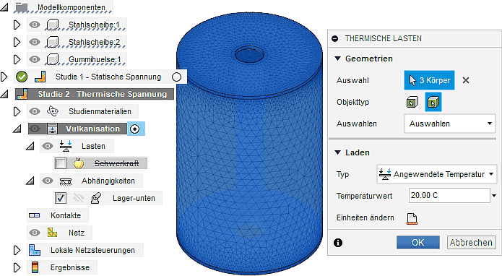Click the Modellkomponenten folder icon
The width and height of the screenshot is (502, 276).
(x=22, y=7)
